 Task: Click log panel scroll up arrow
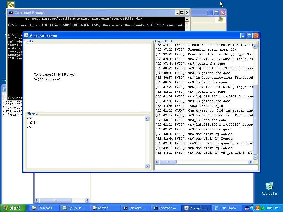tap(255, 46)
